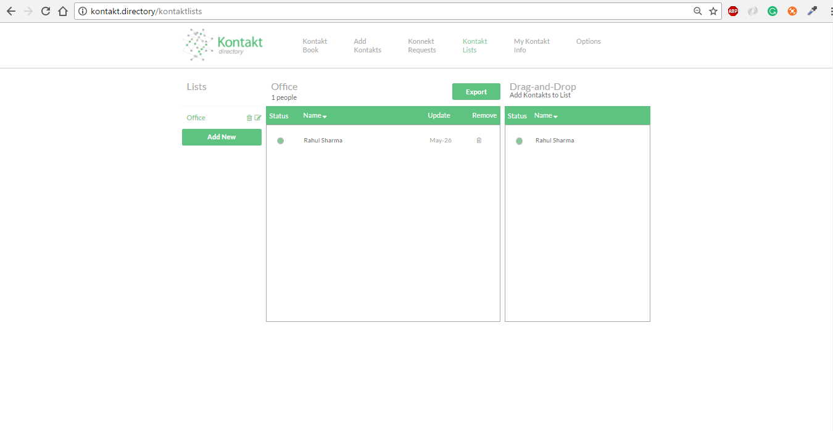
Task: Add a new list with Add New
Action: click(x=222, y=137)
